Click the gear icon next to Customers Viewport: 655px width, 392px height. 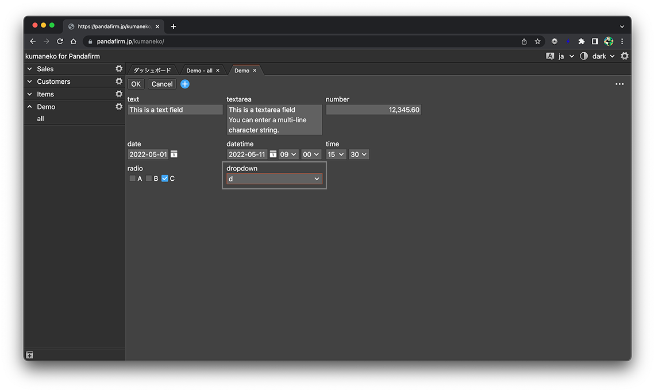[x=119, y=81]
